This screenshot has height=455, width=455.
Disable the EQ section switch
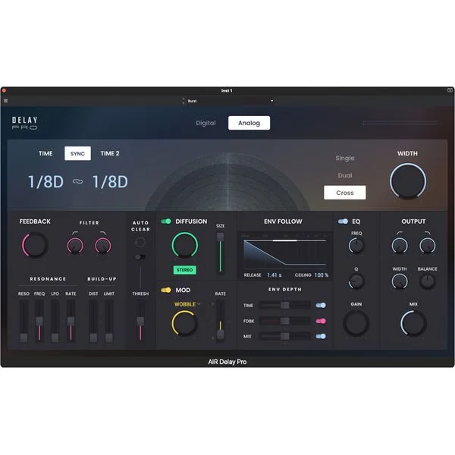(x=343, y=221)
